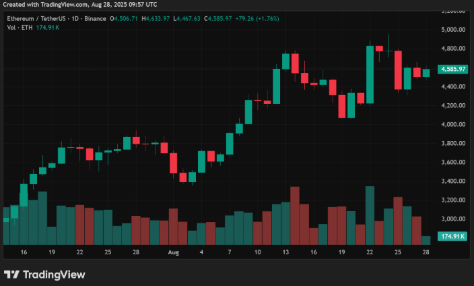Viewport: 474px width, 286px height.
Task: Click the 1D interval label
Action: (75, 19)
